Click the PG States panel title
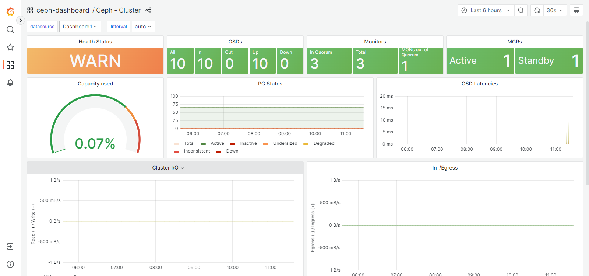589x276 pixels. (x=270, y=84)
